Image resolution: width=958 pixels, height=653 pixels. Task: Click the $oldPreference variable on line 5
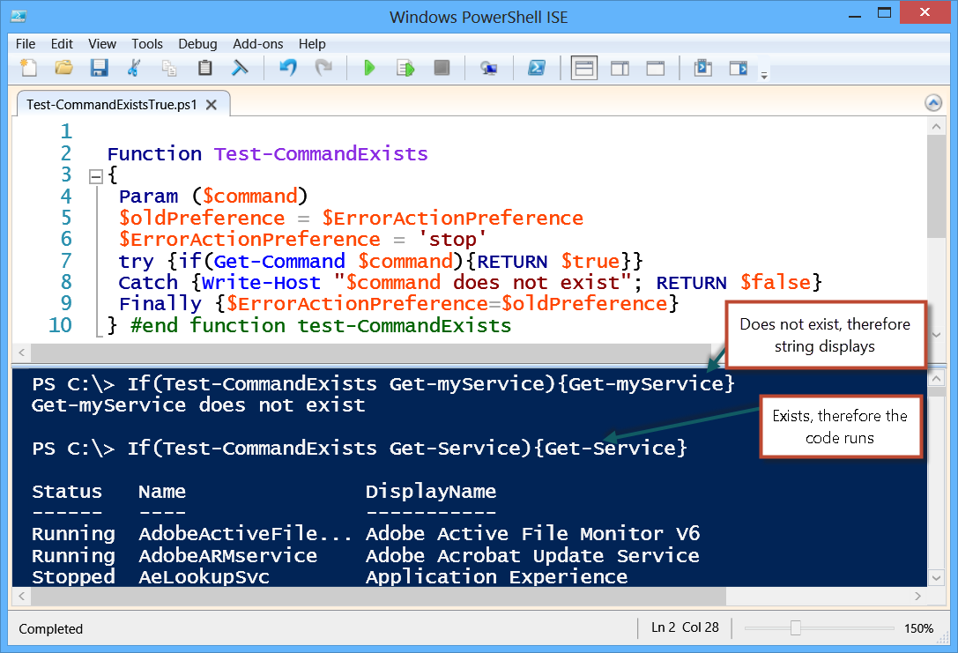202,218
